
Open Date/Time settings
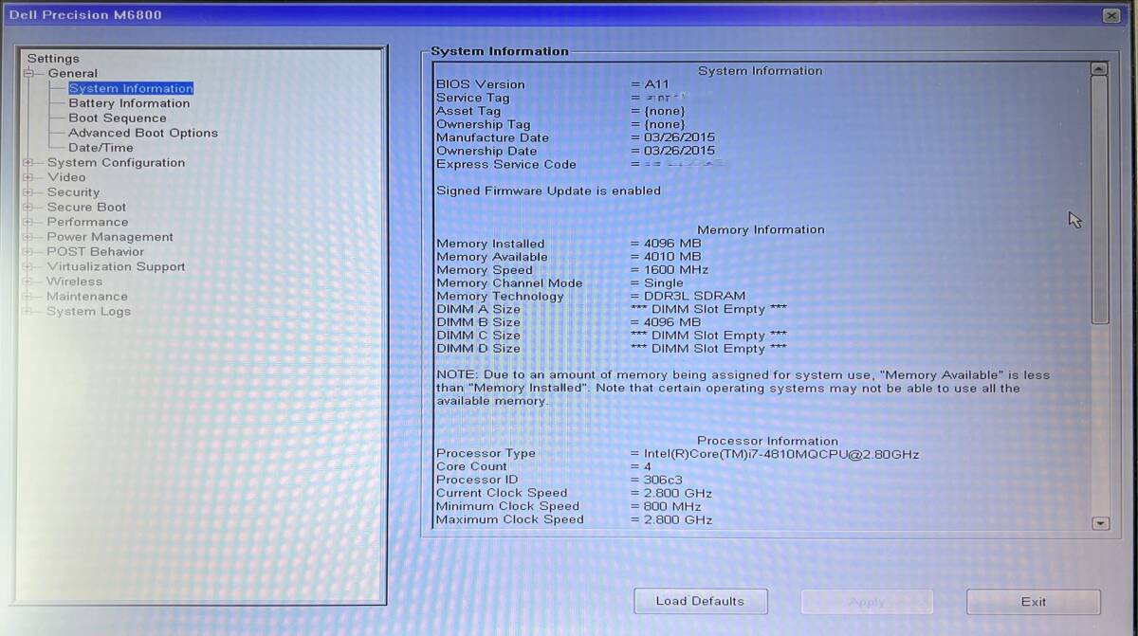tap(101, 148)
